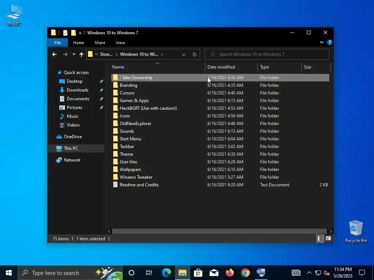
Task: Select Quick access in navigation pane
Action: point(76,73)
